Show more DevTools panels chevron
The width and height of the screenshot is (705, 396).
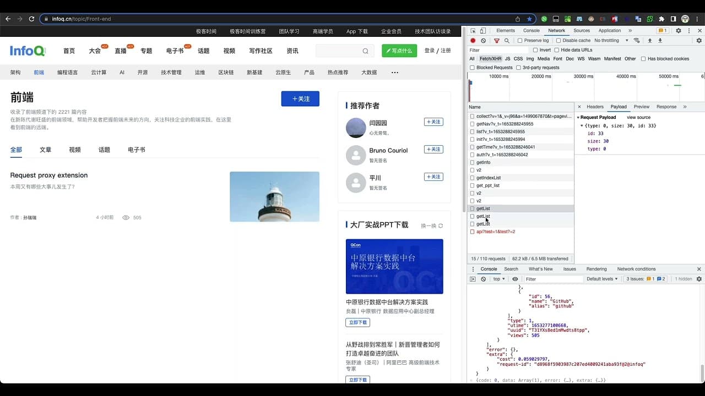click(630, 31)
